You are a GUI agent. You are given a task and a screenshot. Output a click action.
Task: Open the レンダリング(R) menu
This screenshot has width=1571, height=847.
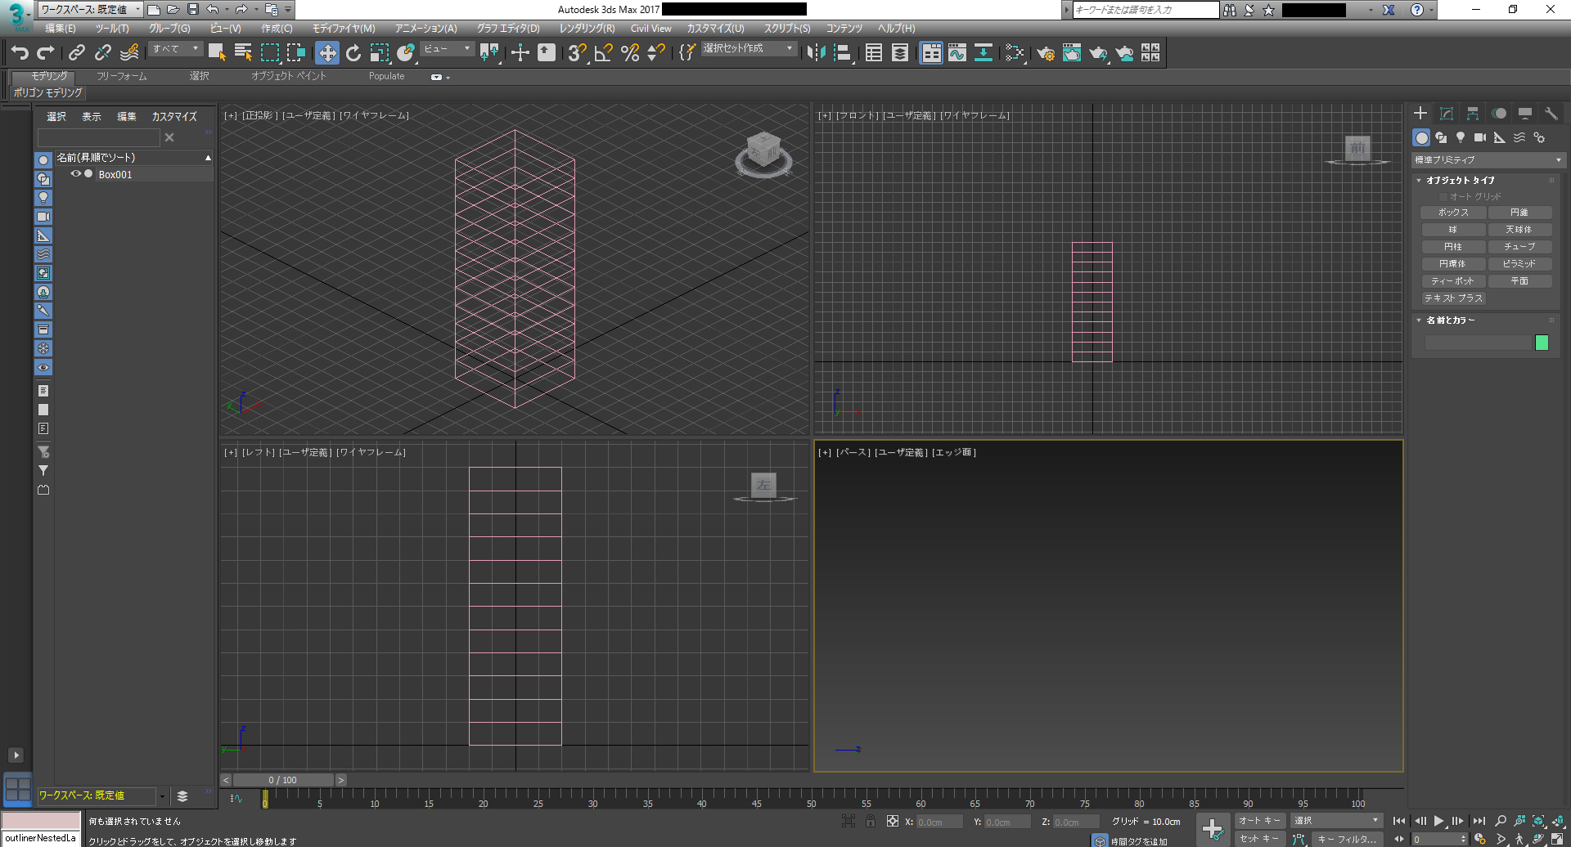pyautogui.click(x=587, y=29)
